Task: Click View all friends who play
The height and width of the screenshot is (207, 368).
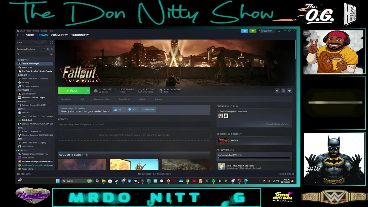Action: (x=277, y=124)
